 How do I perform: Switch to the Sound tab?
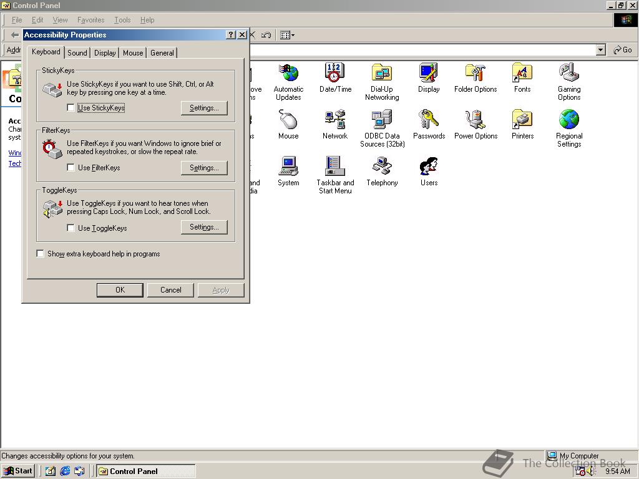tap(77, 53)
